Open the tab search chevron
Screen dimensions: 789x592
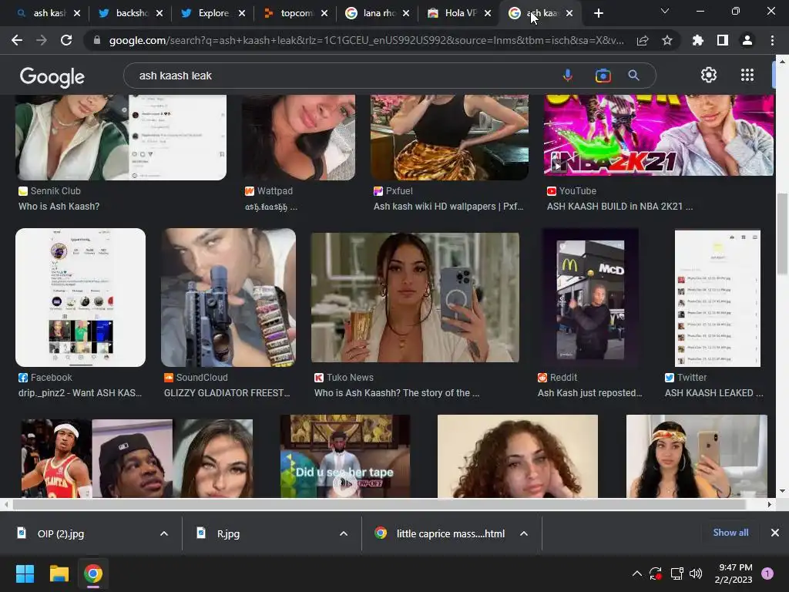[x=665, y=11]
